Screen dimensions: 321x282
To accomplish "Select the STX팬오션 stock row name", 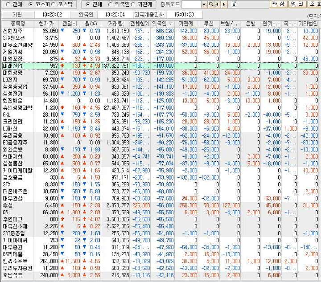I will click(x=14, y=38).
